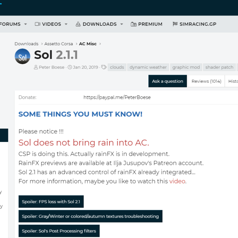238x238 pixels.
Task: Select the shader patch tag
Action: coord(219,67)
